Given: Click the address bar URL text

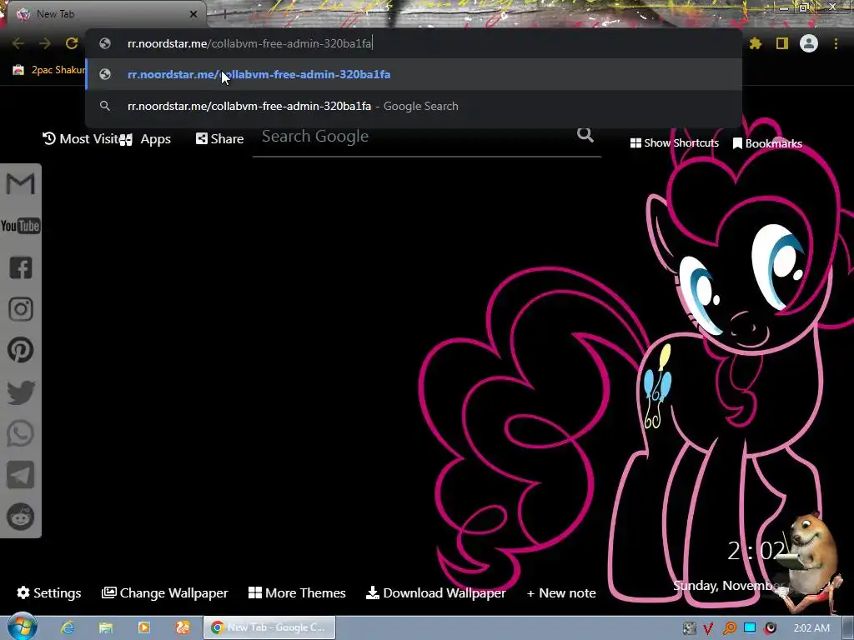Looking at the screenshot, I should pyautogui.click(x=249, y=43).
